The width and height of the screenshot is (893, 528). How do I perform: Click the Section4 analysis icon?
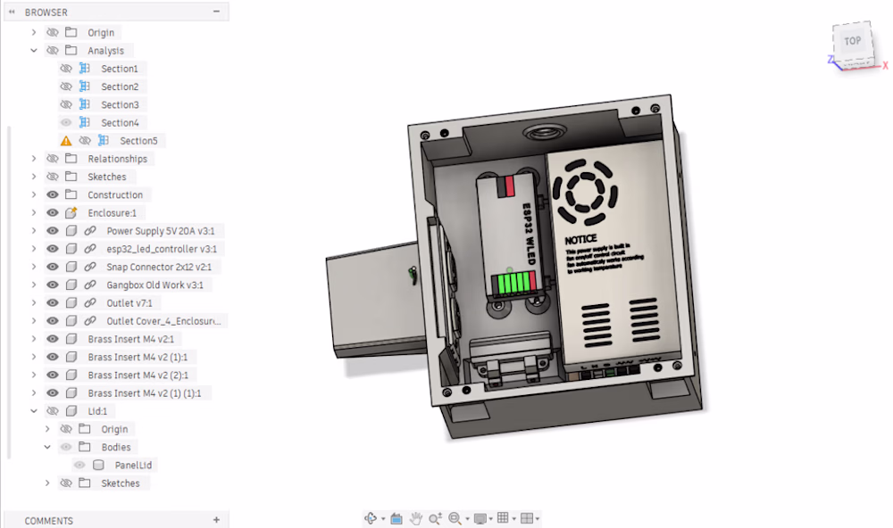click(x=84, y=123)
